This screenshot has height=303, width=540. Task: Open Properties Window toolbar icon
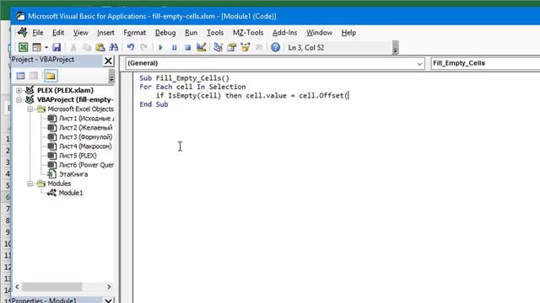232,47
